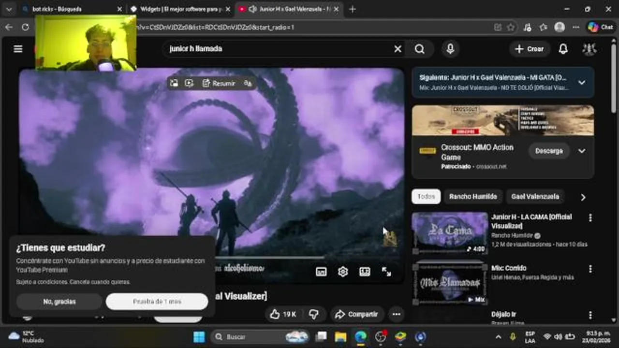Viewport: 619px width, 348px height.
Task: Show hidden system tray icons
Action: (x=499, y=337)
